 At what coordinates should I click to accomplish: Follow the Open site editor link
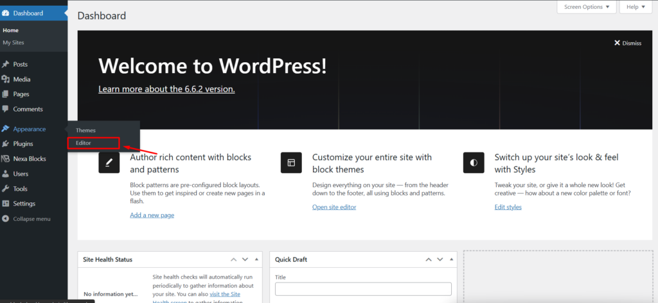(x=334, y=207)
